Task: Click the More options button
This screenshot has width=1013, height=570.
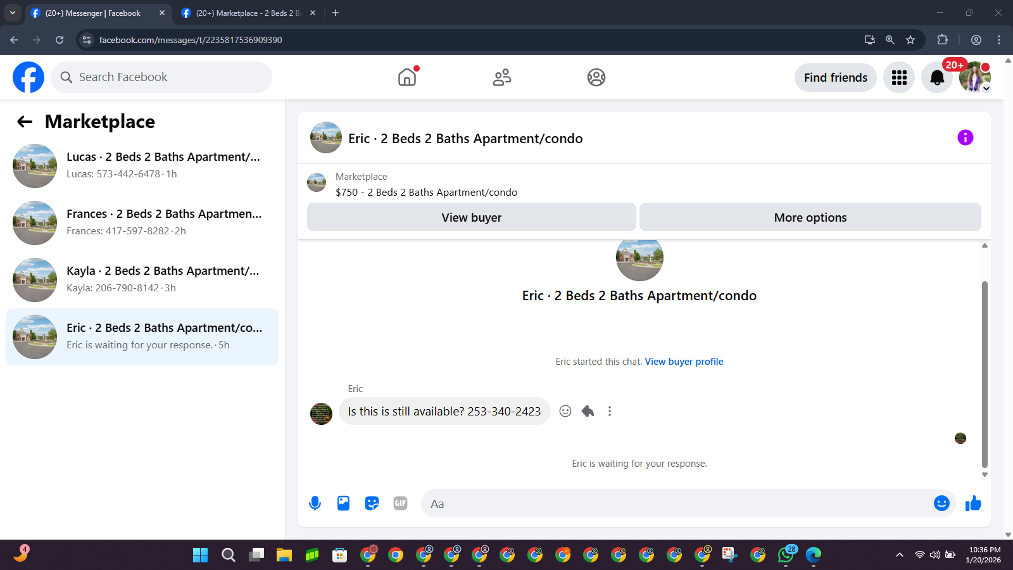Action: 810,217
